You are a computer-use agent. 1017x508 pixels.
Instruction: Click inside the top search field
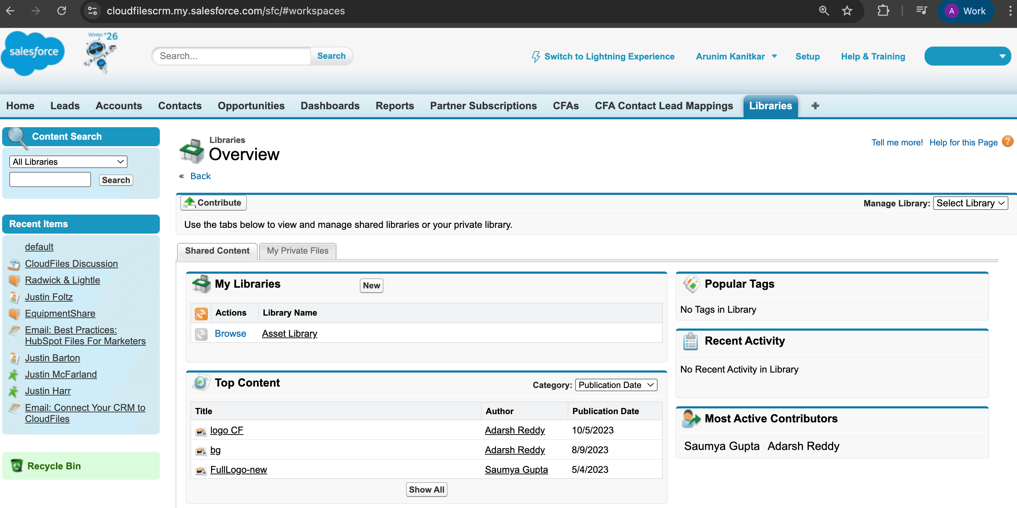(231, 56)
